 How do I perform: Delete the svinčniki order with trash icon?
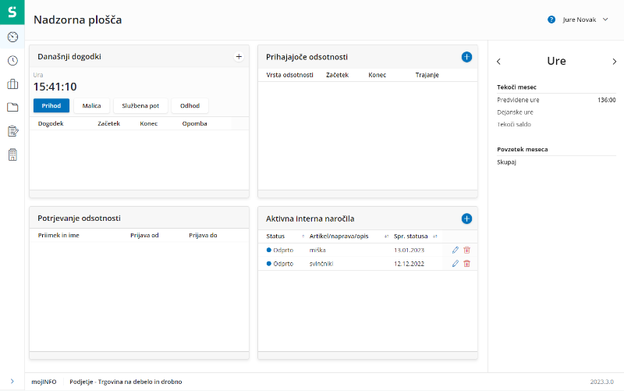click(466, 264)
